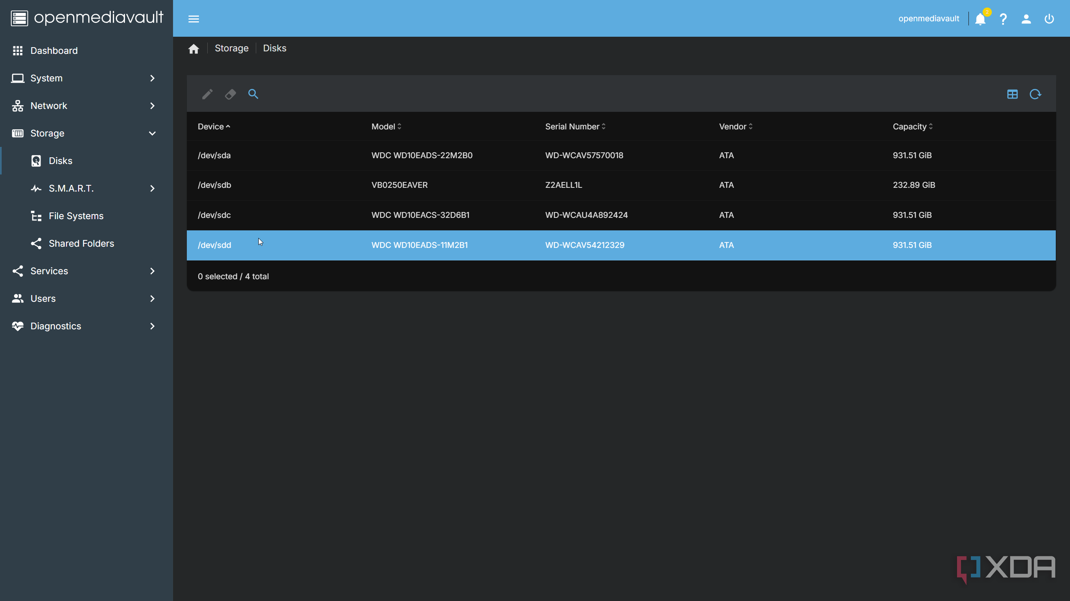1070x601 pixels.
Task: Sort by the Device column header
Action: 214,126
